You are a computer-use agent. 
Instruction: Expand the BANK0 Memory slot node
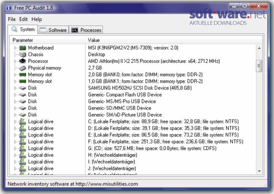15,74
